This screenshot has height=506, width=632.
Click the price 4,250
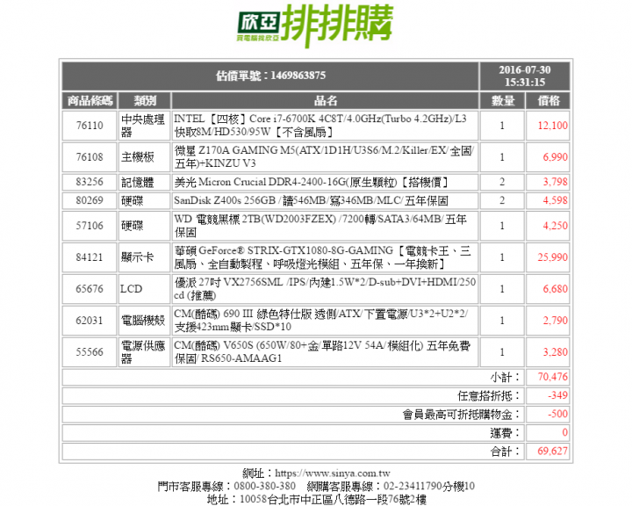pos(555,226)
